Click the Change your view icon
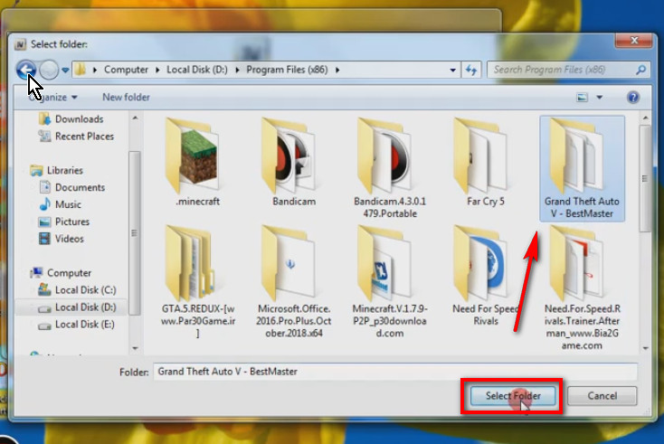664x444 pixels. click(x=583, y=98)
